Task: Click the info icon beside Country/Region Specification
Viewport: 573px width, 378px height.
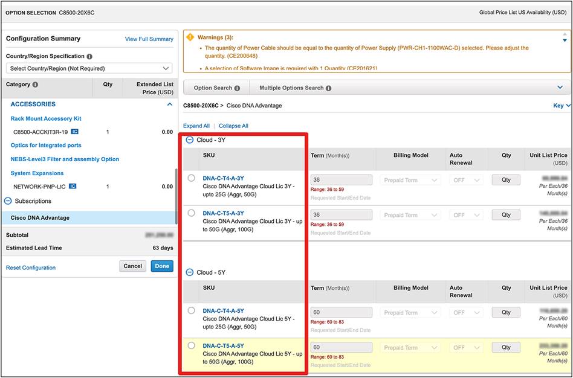Action: click(x=89, y=57)
